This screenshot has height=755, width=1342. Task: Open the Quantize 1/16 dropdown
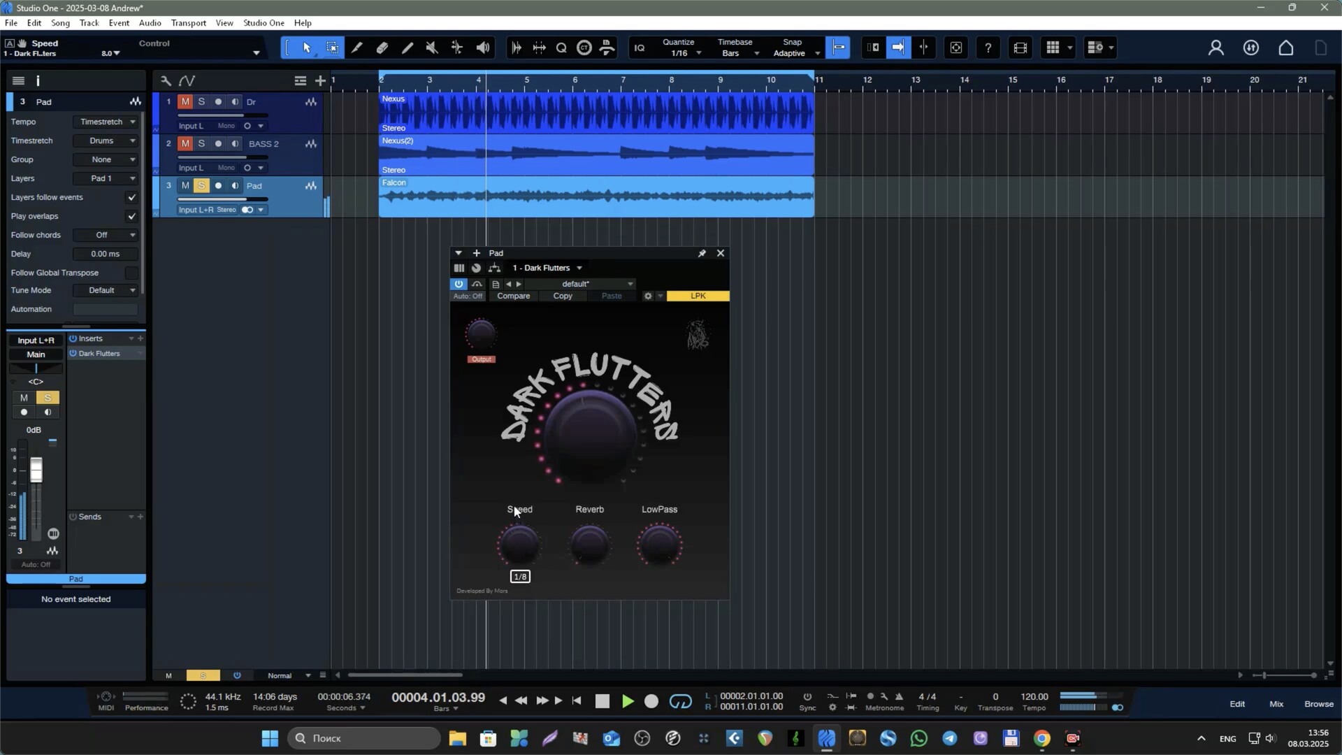(683, 53)
